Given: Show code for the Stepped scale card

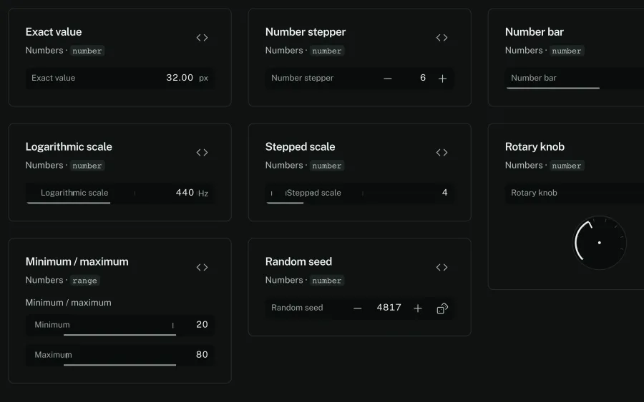Looking at the screenshot, I should pos(442,152).
